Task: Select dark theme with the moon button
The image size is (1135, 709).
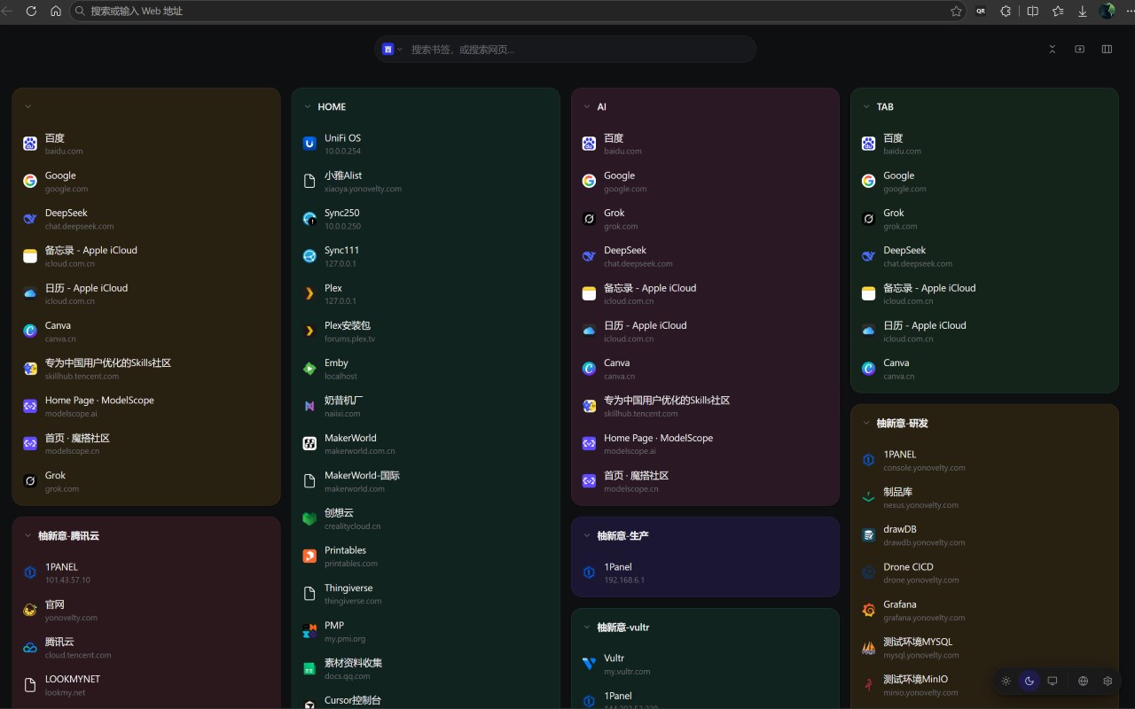Action: pos(1029,681)
